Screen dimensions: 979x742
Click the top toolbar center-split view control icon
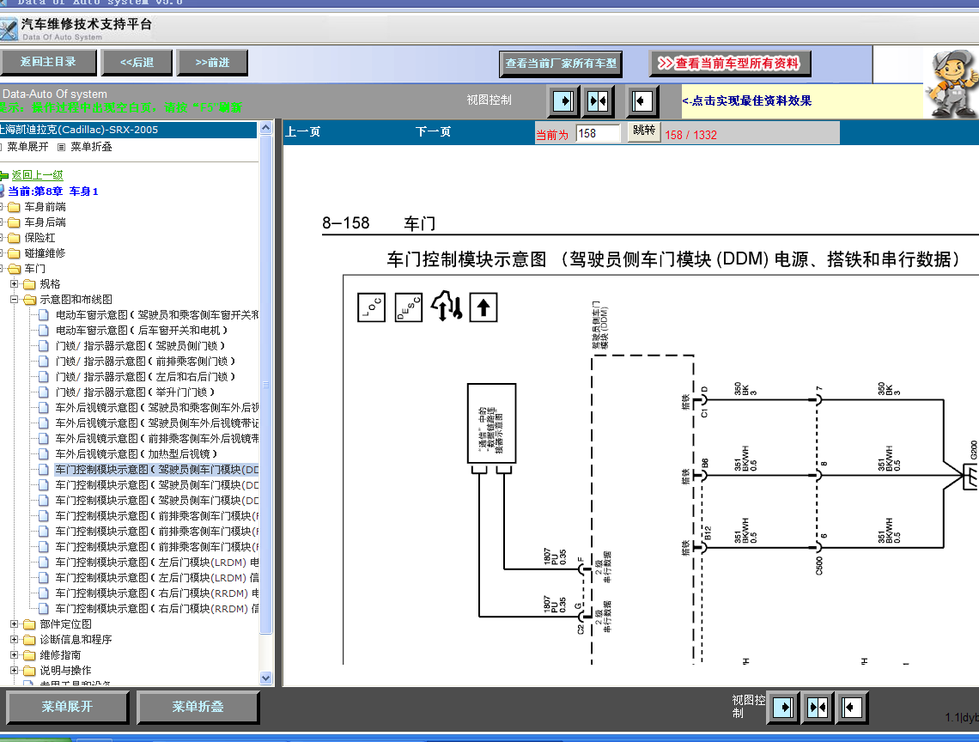(598, 101)
